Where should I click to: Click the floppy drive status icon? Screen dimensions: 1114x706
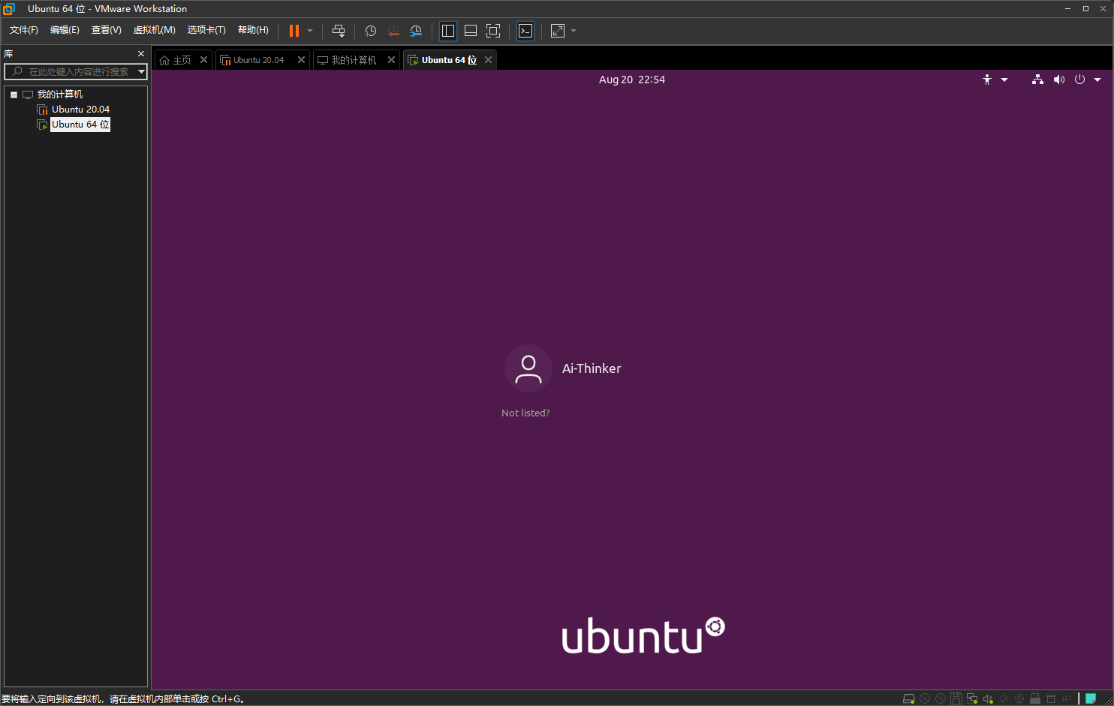(956, 698)
